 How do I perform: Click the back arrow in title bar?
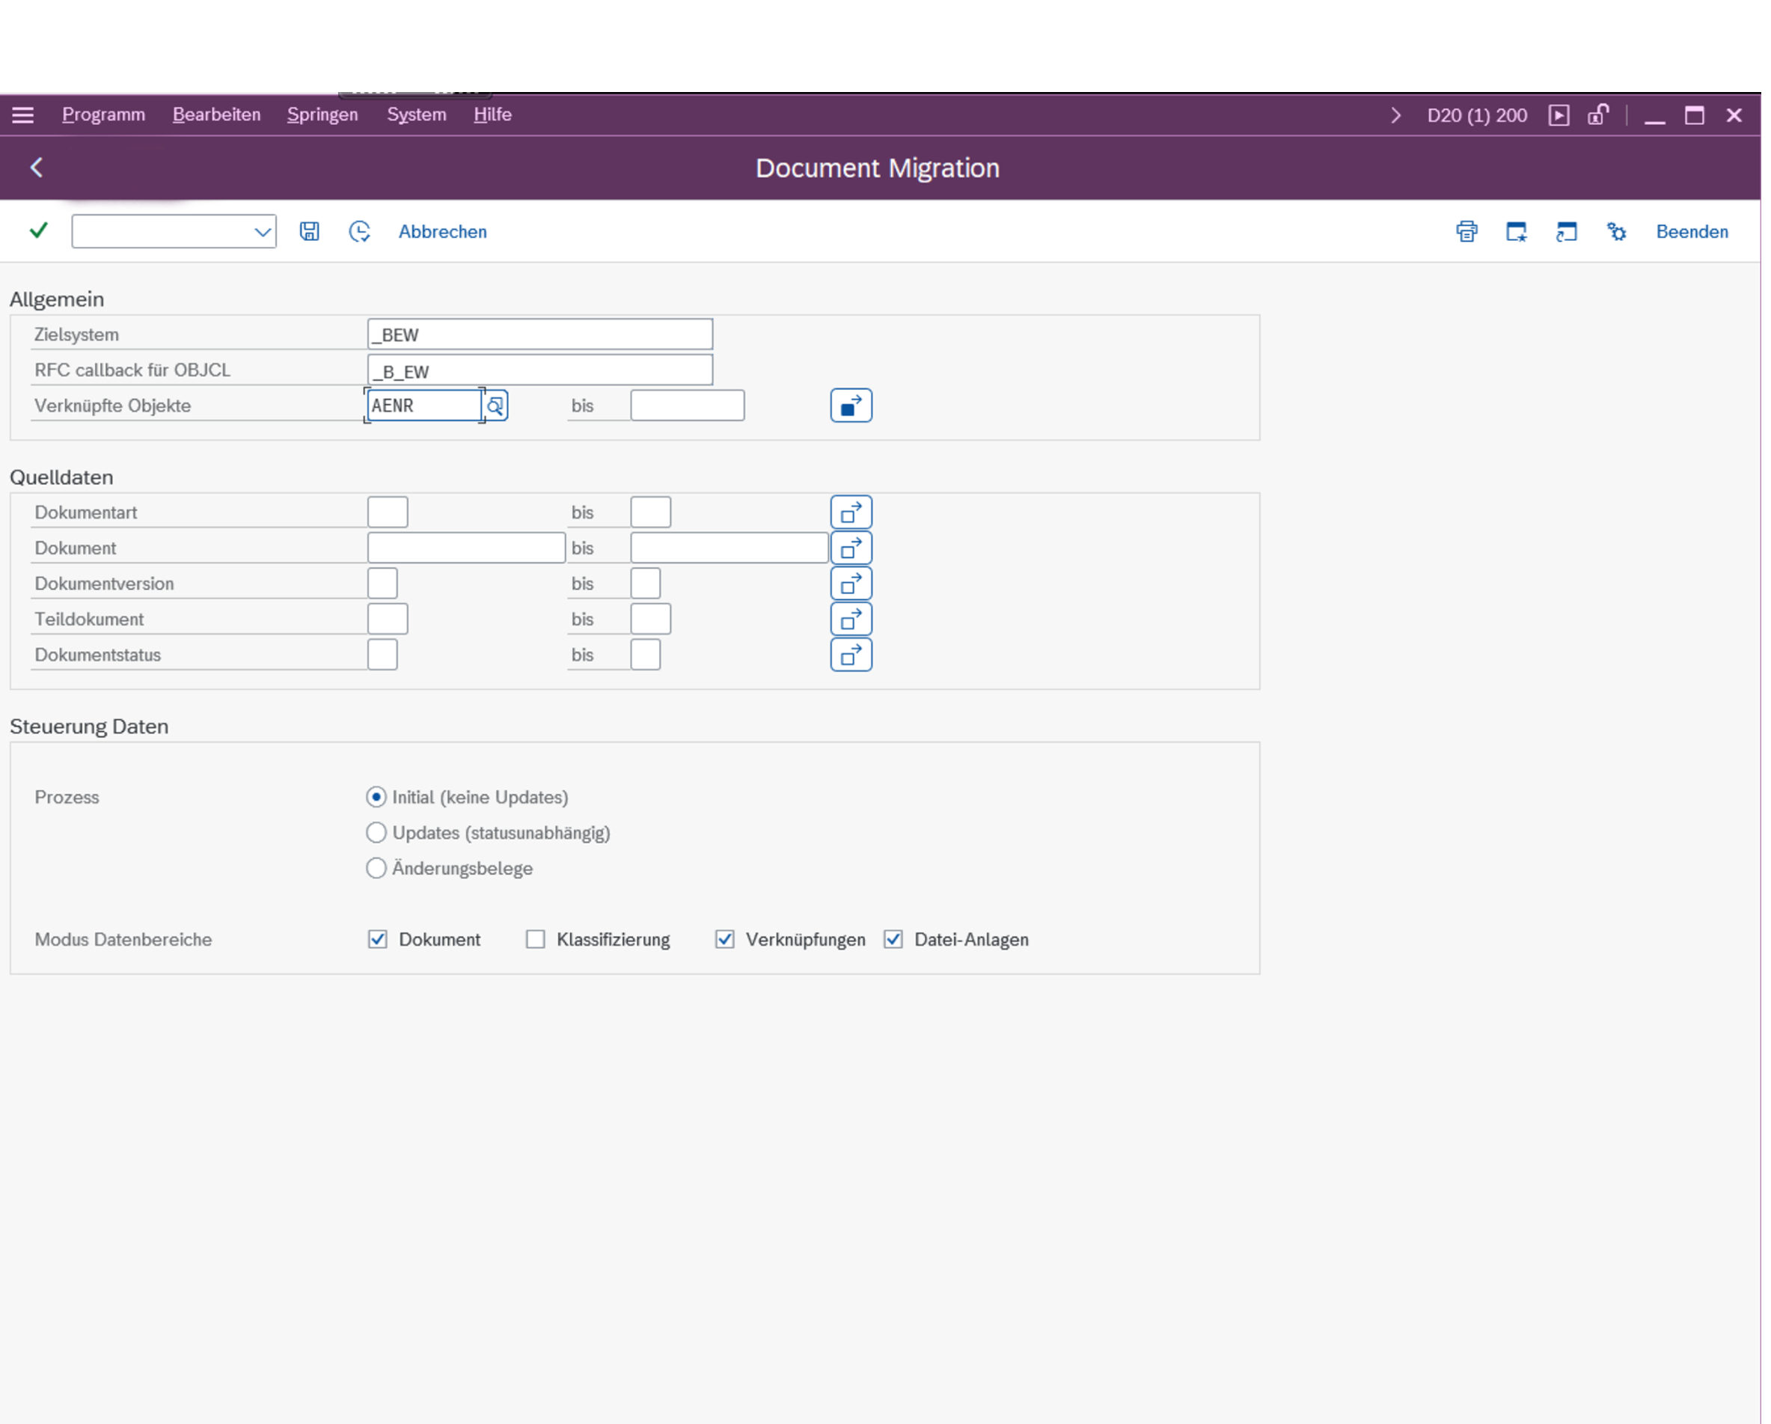[36, 168]
